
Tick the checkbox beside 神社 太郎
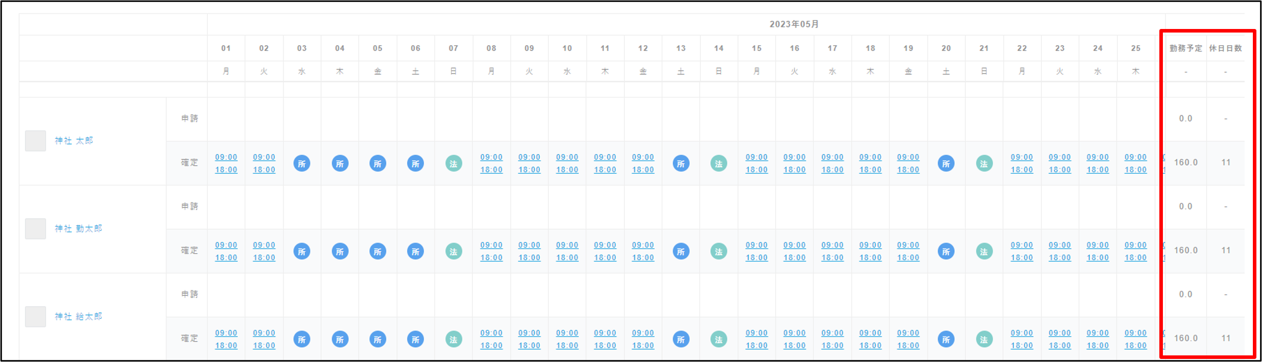coord(36,141)
